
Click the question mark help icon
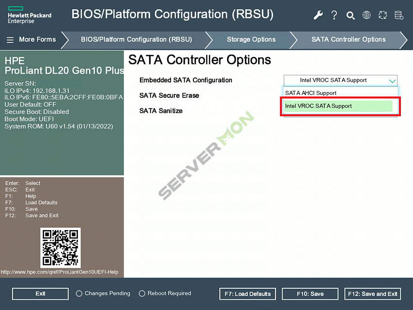pos(334,15)
